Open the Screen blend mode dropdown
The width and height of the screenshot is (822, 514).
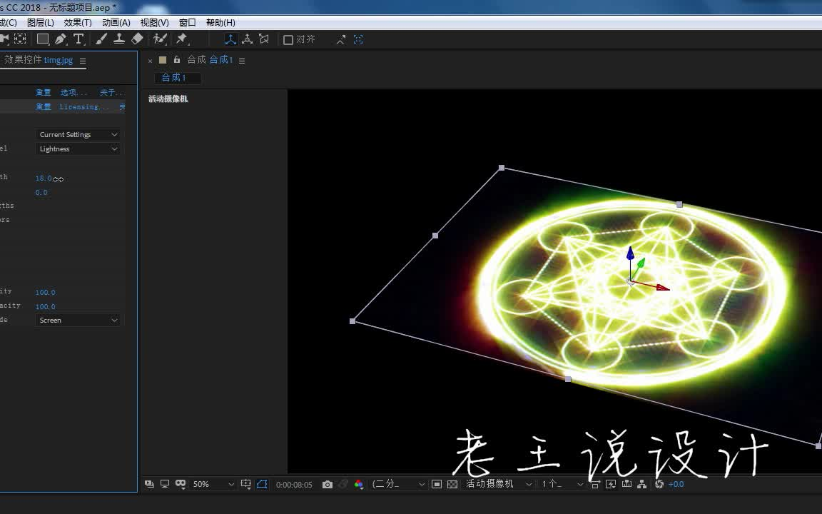[77, 320]
